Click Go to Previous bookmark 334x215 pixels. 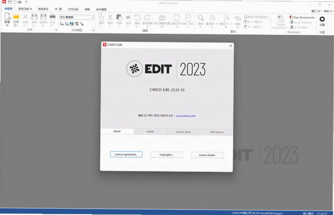[x=301, y=22]
